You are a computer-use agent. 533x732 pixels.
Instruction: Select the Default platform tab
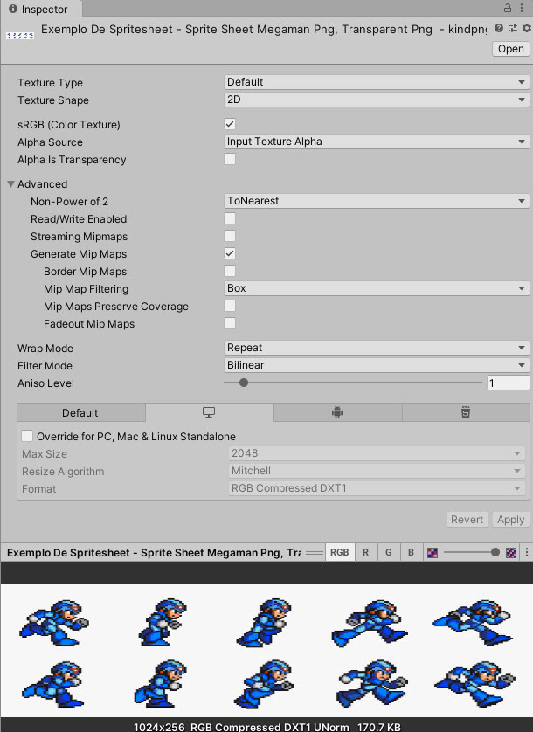pyautogui.click(x=80, y=412)
